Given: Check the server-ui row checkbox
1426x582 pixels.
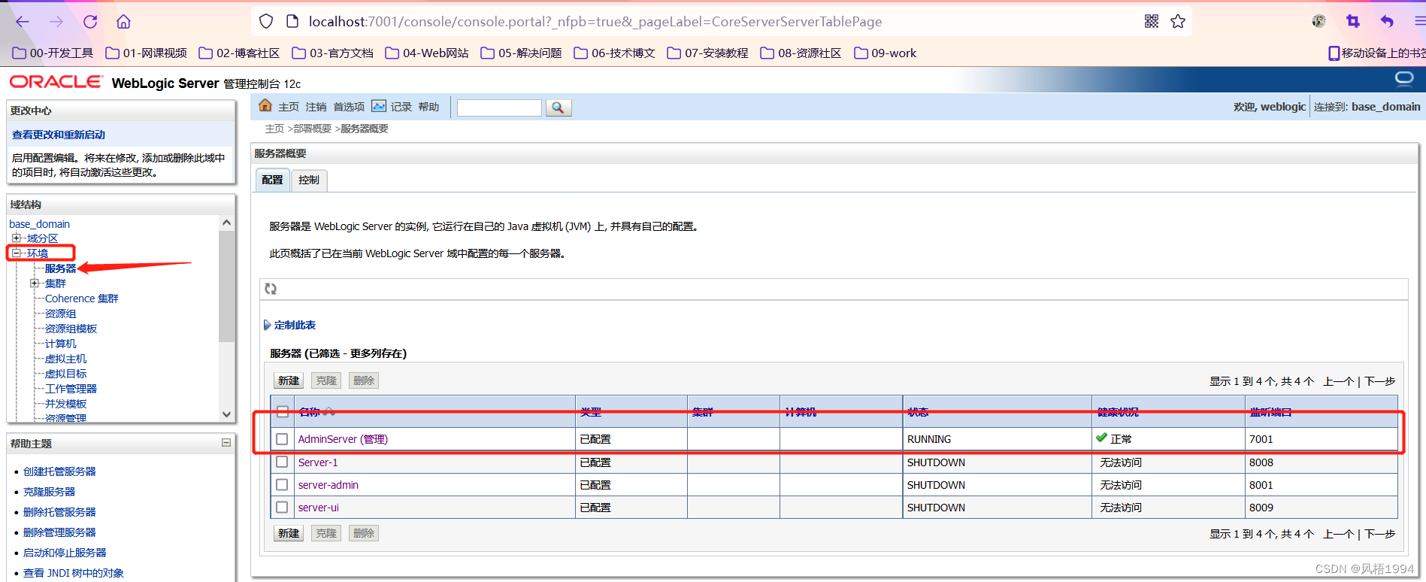Looking at the screenshot, I should point(282,507).
